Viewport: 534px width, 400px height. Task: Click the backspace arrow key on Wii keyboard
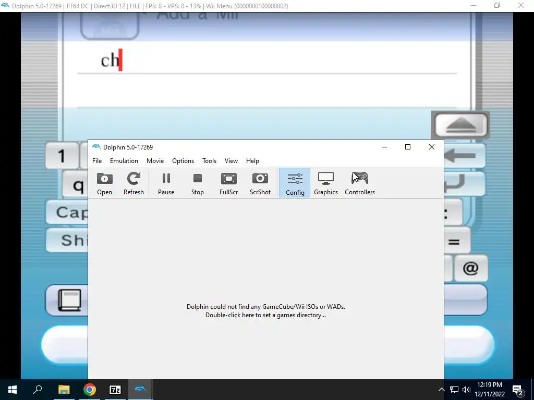465,156
